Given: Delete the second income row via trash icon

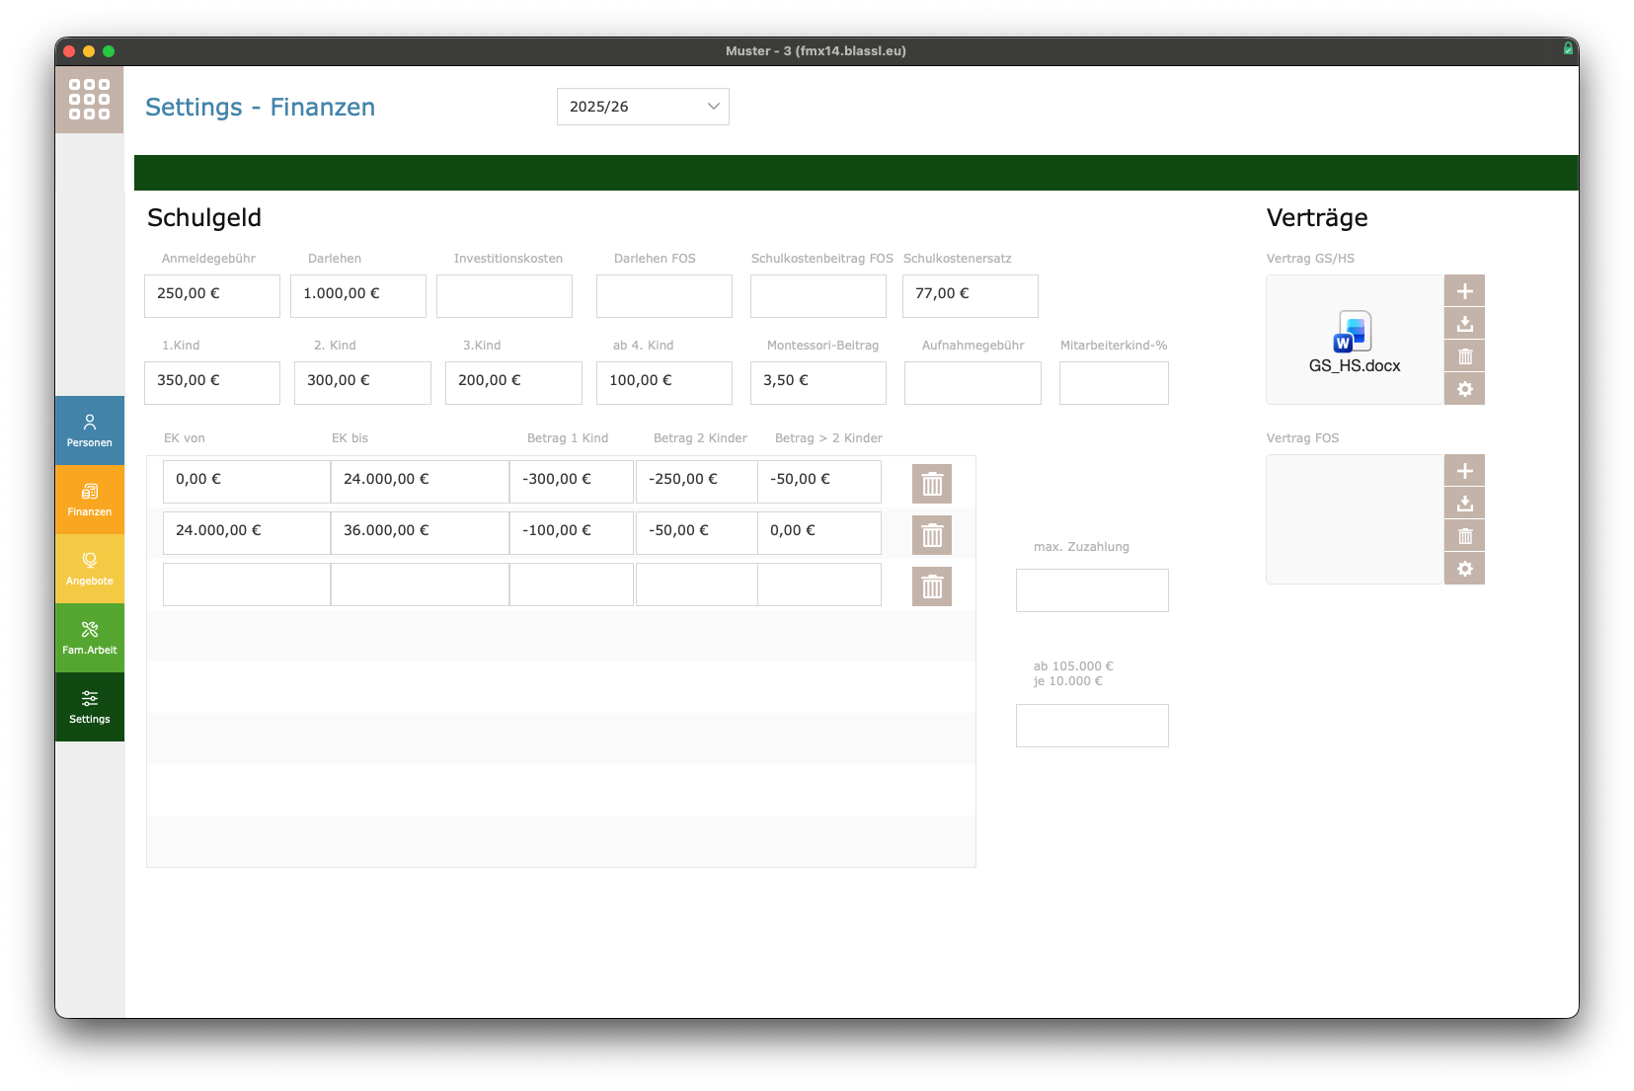Looking at the screenshot, I should coord(931,535).
